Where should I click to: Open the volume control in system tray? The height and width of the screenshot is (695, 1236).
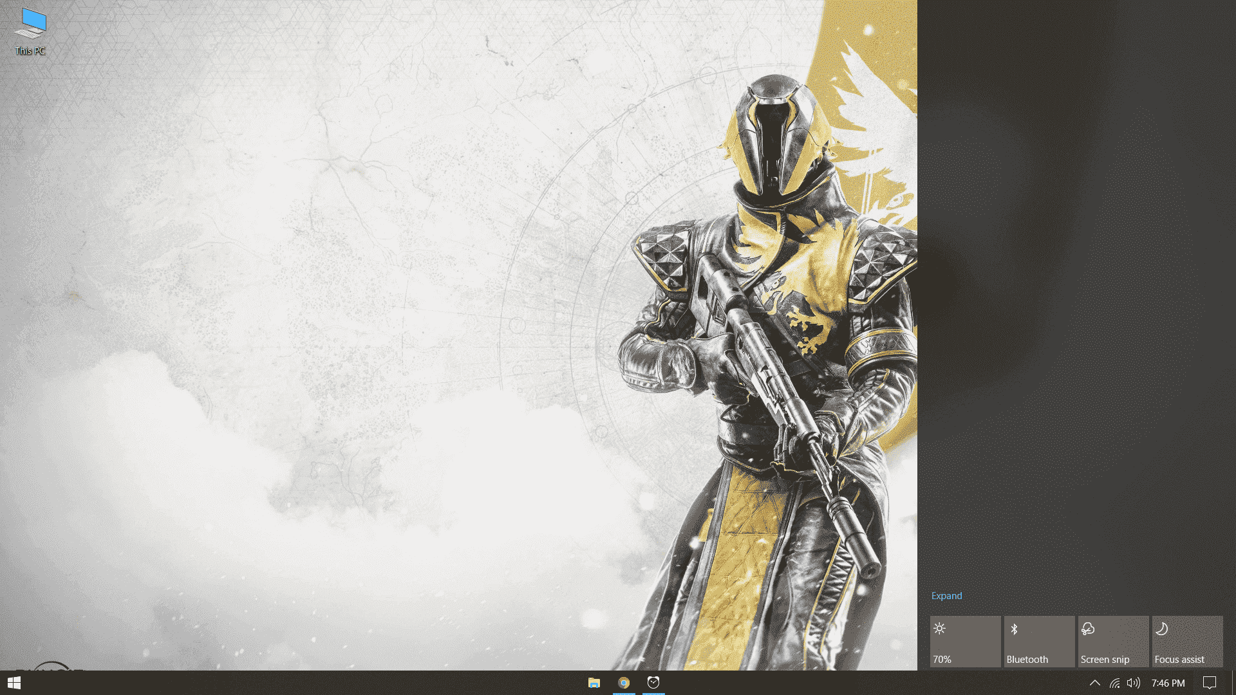[x=1134, y=683]
